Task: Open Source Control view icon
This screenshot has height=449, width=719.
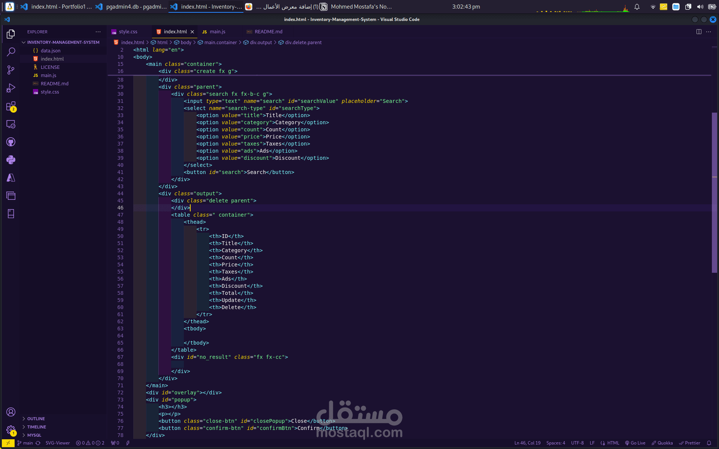Action: tap(11, 70)
